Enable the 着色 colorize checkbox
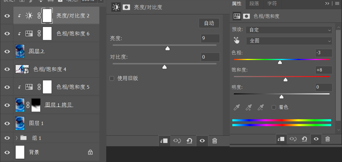Image resolution: width=342 pixels, height=162 pixels. 274,107
